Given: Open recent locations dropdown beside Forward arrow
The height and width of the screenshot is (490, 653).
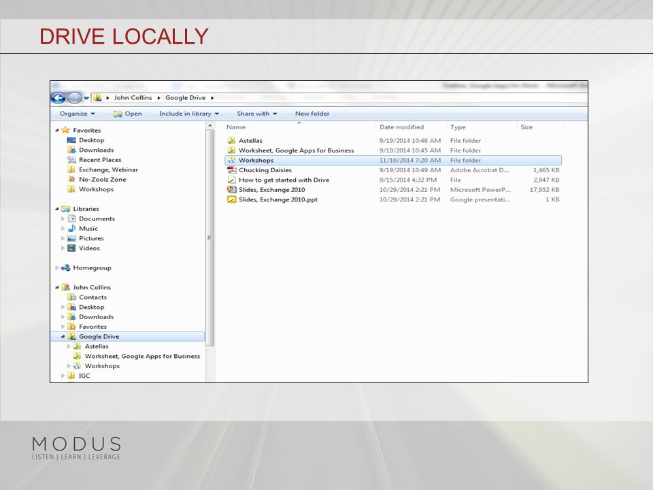Looking at the screenshot, I should click(x=86, y=98).
